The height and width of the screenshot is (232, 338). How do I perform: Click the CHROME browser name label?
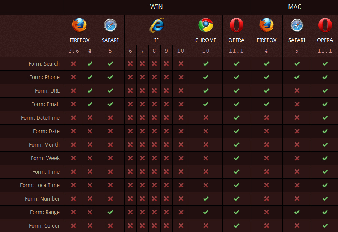pos(205,40)
